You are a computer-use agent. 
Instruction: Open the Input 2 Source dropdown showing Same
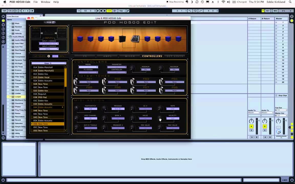pyautogui.click(x=49, y=49)
